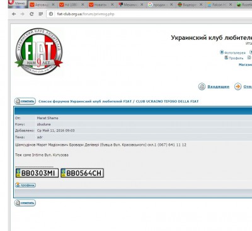The width and height of the screenshot is (252, 231).
Task: Click the BB0303MI license plate image
Action: [37, 173]
